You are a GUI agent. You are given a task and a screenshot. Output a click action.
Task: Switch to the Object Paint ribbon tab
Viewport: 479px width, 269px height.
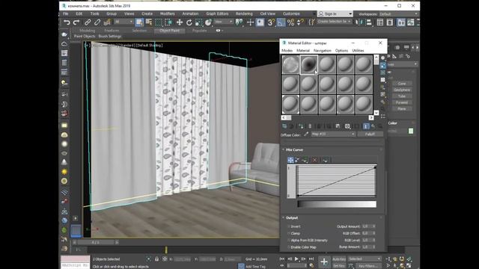(x=170, y=31)
